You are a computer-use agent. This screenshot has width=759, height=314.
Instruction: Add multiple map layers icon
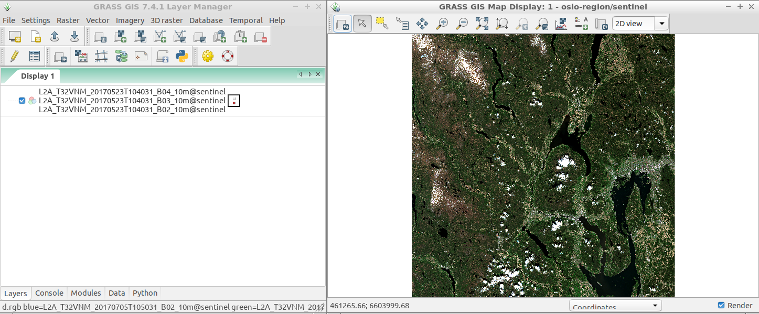(x=100, y=37)
